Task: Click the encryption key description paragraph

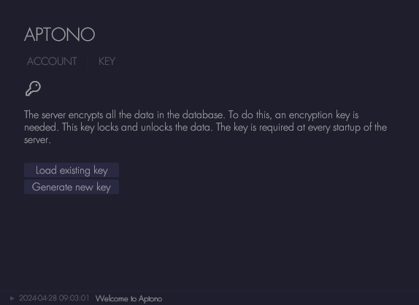Action: [206, 127]
